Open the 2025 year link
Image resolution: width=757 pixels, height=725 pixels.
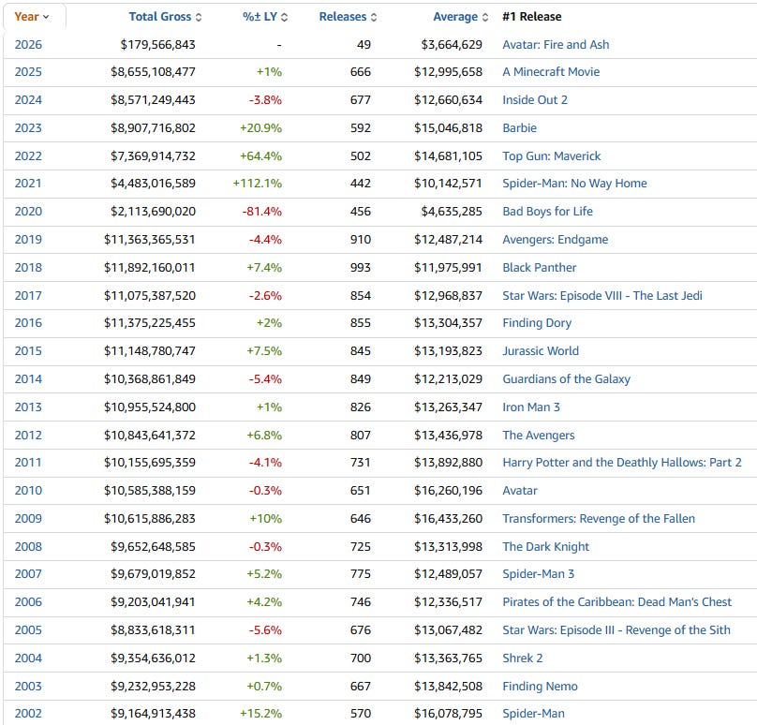pyautogui.click(x=28, y=72)
